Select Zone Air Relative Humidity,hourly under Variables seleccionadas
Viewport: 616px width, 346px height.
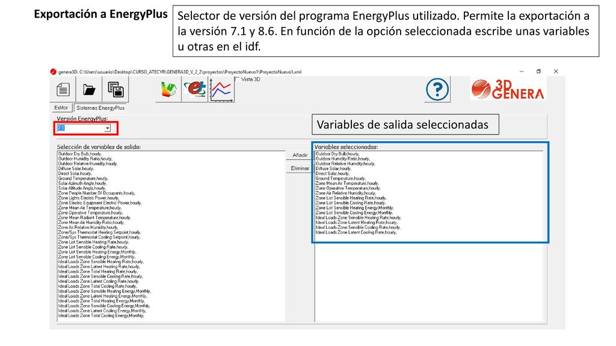point(346,193)
